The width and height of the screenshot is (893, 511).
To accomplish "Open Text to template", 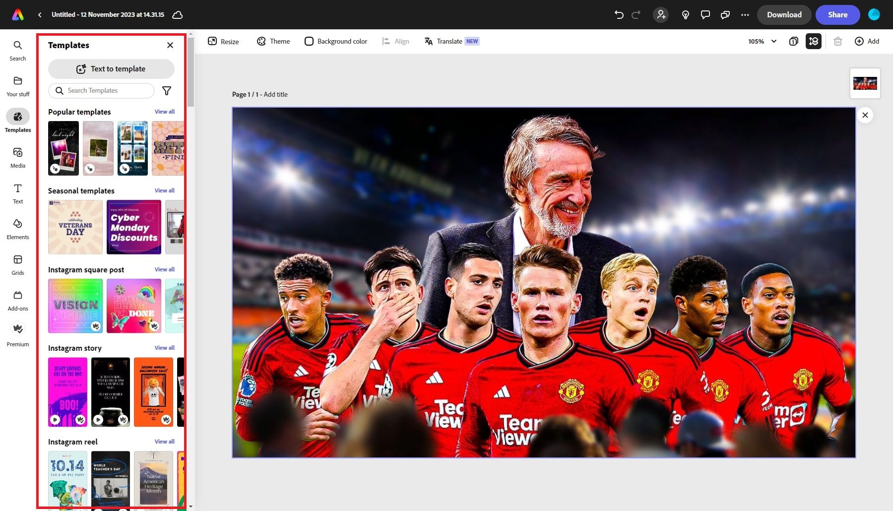I will pyautogui.click(x=111, y=68).
